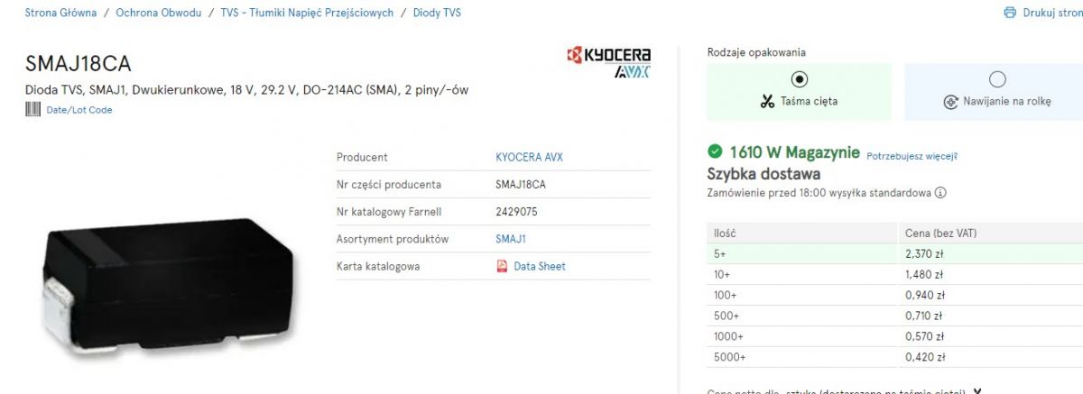The height and width of the screenshot is (394, 1083).
Task: Click price 0,570 zł
Action: point(925,336)
